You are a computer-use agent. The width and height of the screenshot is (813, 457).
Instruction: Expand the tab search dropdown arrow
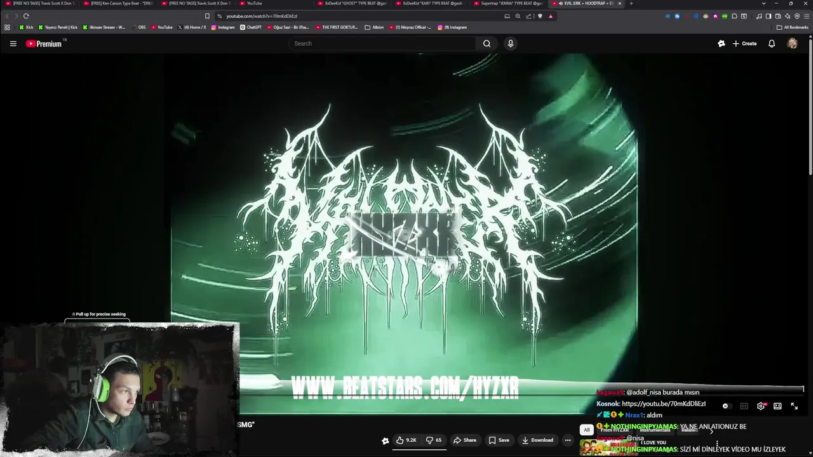tap(763, 3)
